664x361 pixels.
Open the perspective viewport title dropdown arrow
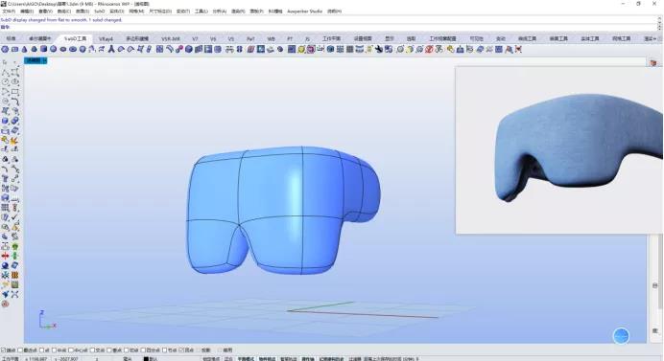point(44,60)
